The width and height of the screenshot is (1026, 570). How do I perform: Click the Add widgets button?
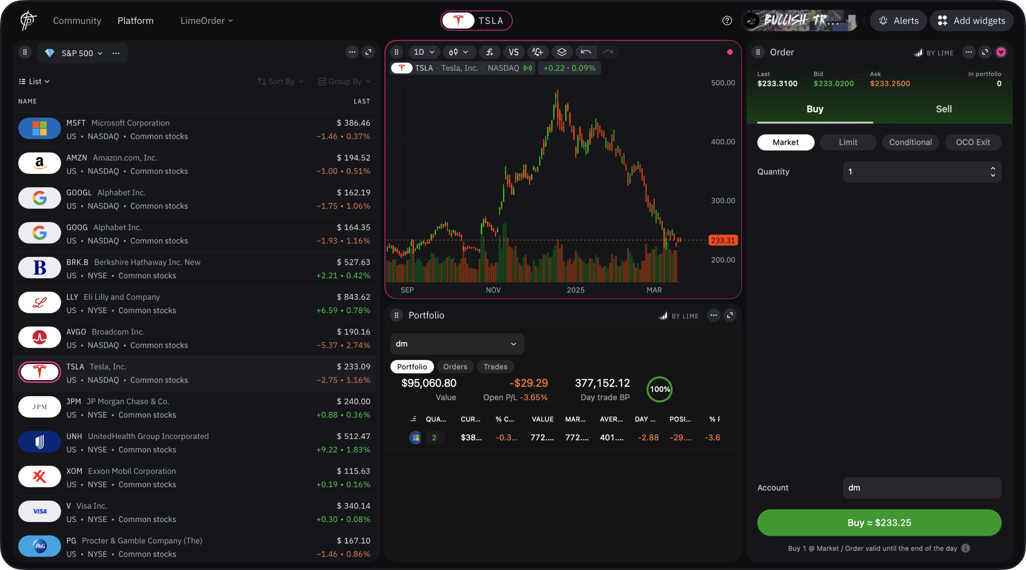pyautogui.click(x=971, y=20)
